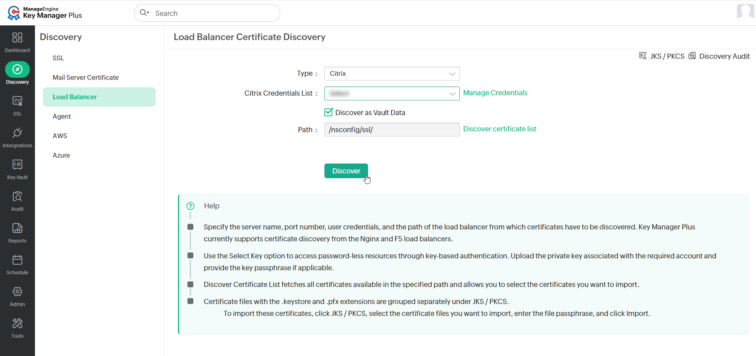Viewport: 756px width, 356px height.
Task: Select the Discovery compass icon
Action: [x=17, y=69]
